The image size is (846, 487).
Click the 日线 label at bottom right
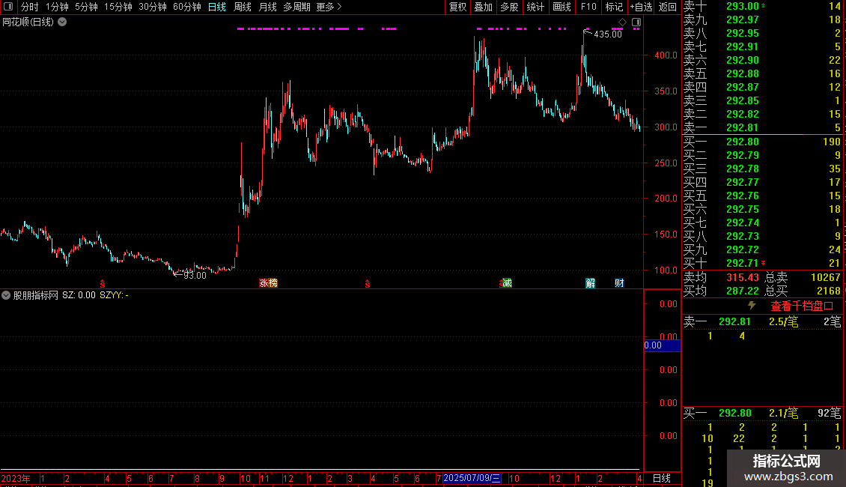662,478
